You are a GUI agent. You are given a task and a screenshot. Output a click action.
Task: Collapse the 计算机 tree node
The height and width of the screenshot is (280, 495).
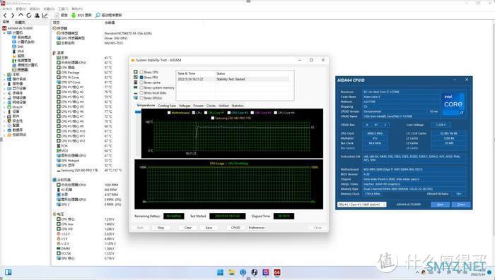pyautogui.click(x=4, y=32)
